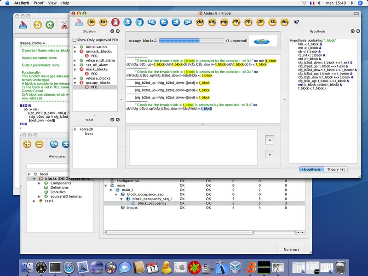Viewport: 368px width, 276px height.
Task: Click the red stop hand icon
Action: tap(115, 22)
